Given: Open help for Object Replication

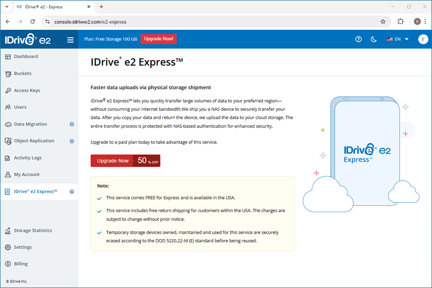Looking at the screenshot, I should coord(72,141).
